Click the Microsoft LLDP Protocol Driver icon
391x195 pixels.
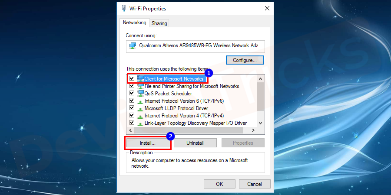tap(140, 109)
